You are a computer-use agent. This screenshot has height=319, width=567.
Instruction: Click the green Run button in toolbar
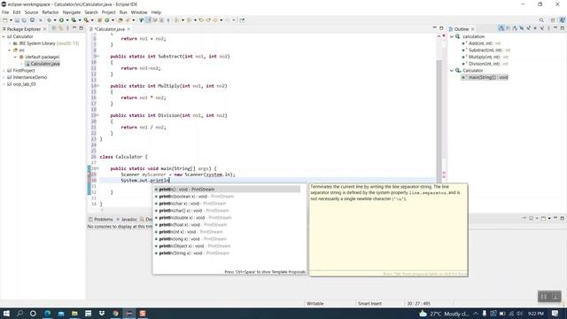pos(61,20)
